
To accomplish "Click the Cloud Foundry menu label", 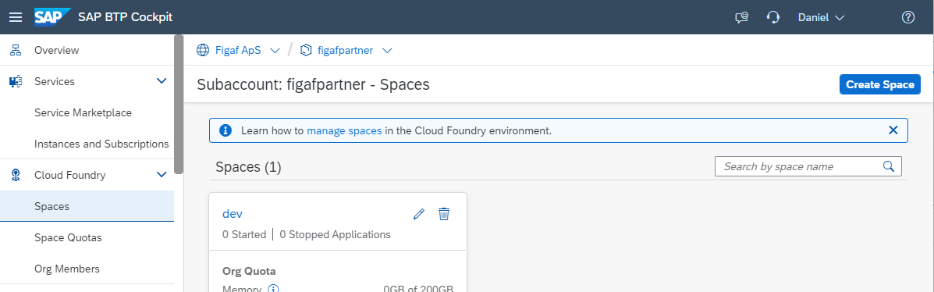I will pyautogui.click(x=70, y=175).
